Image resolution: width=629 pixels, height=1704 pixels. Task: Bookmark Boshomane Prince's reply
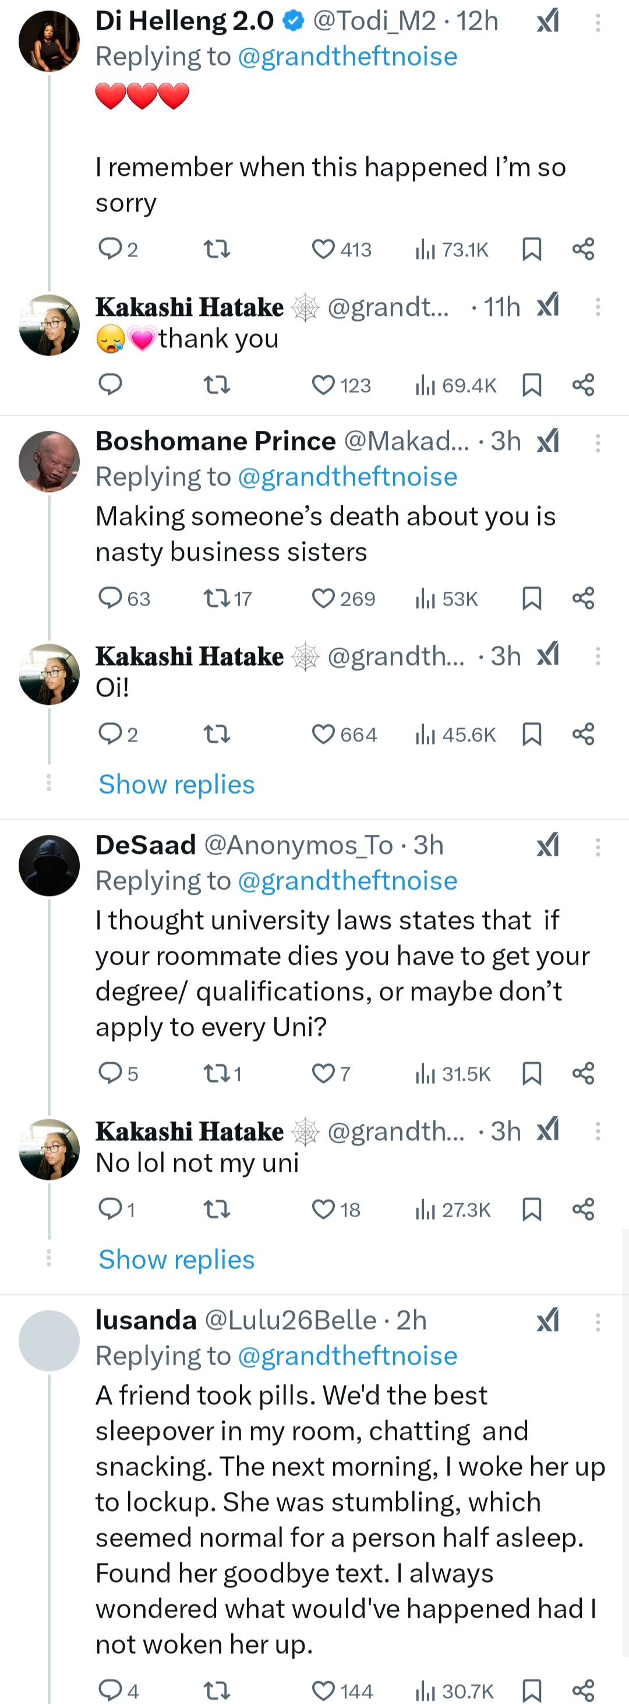click(532, 599)
